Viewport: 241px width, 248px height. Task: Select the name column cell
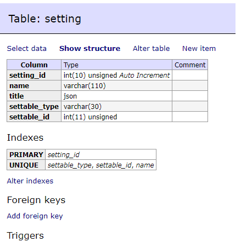pos(34,85)
